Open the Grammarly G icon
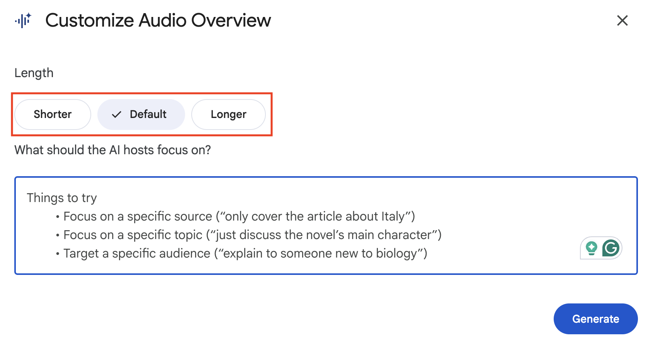The height and width of the screenshot is (347, 653). pyautogui.click(x=611, y=248)
